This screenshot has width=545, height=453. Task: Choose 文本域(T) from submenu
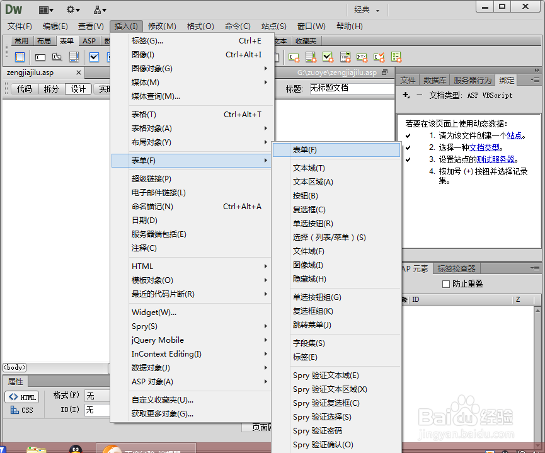pos(336,168)
